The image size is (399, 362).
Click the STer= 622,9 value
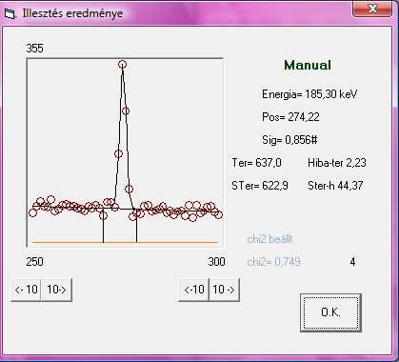click(x=260, y=186)
